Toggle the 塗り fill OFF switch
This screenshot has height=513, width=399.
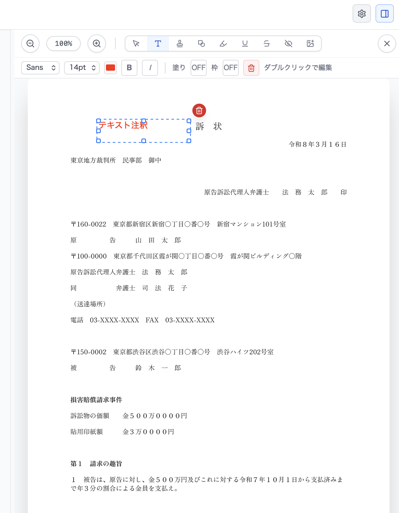pyautogui.click(x=199, y=68)
